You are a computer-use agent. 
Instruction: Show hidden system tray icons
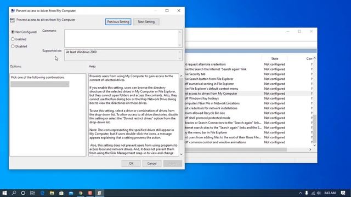[x=301, y=193]
